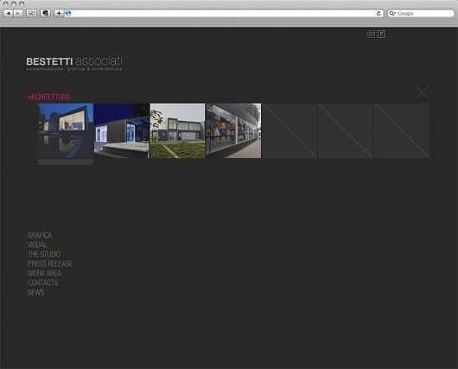Navigate to Work Area
The image size is (458, 369).
click(44, 273)
